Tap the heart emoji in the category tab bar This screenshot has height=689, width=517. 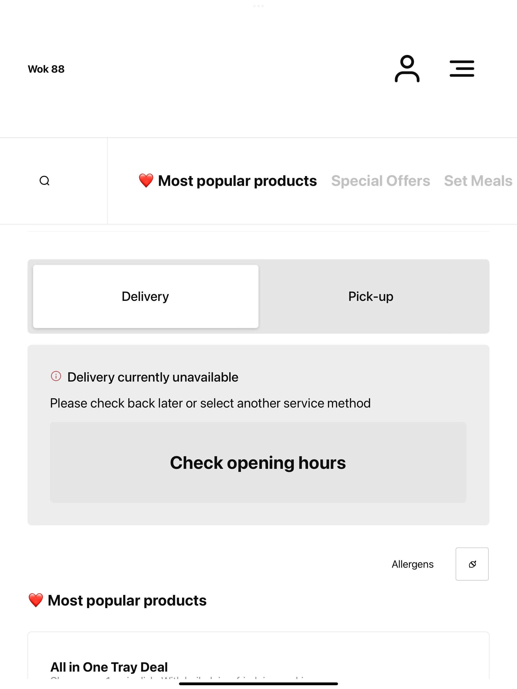(146, 181)
